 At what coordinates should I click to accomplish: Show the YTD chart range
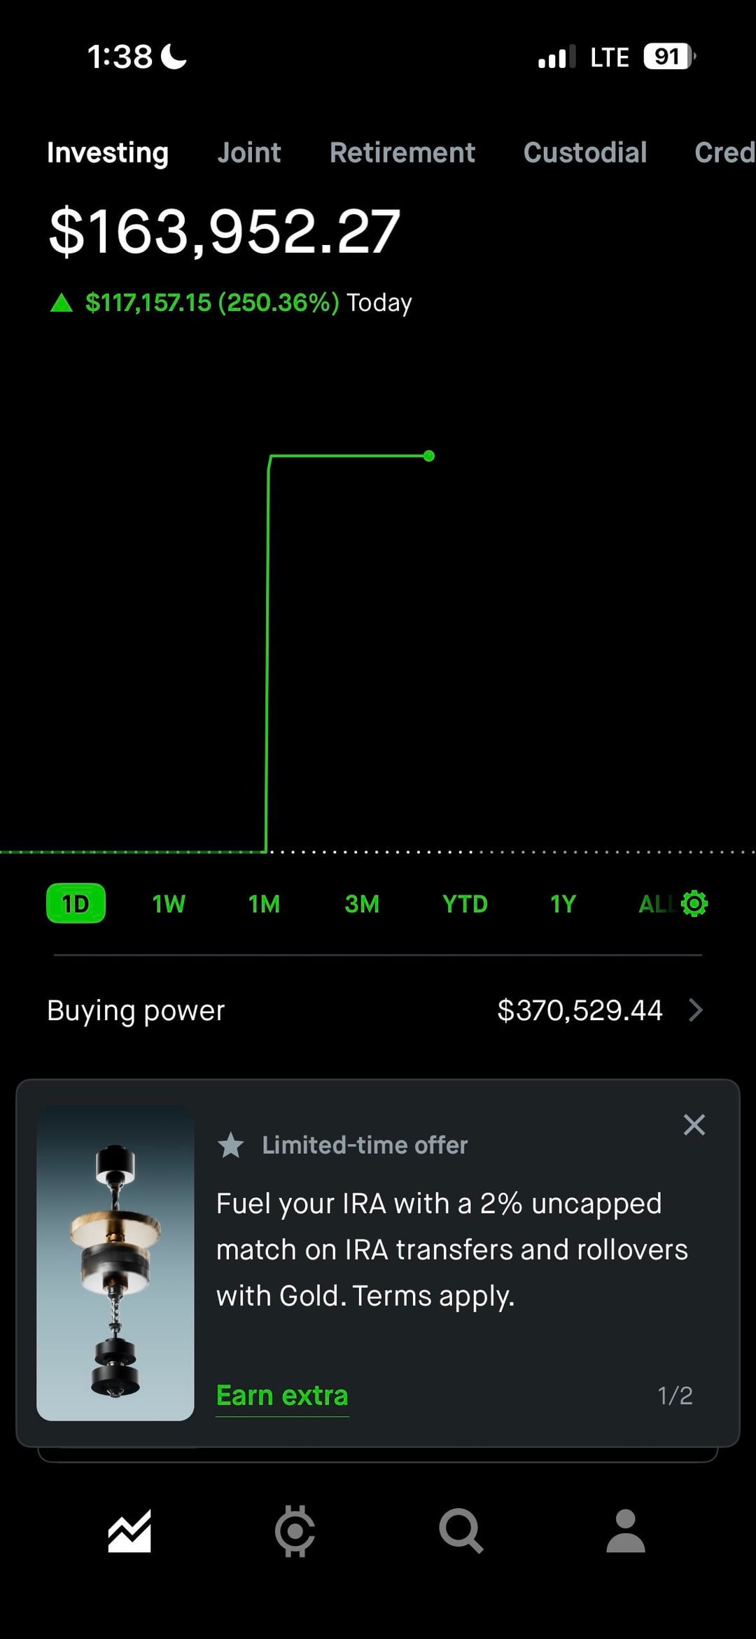[x=465, y=904]
